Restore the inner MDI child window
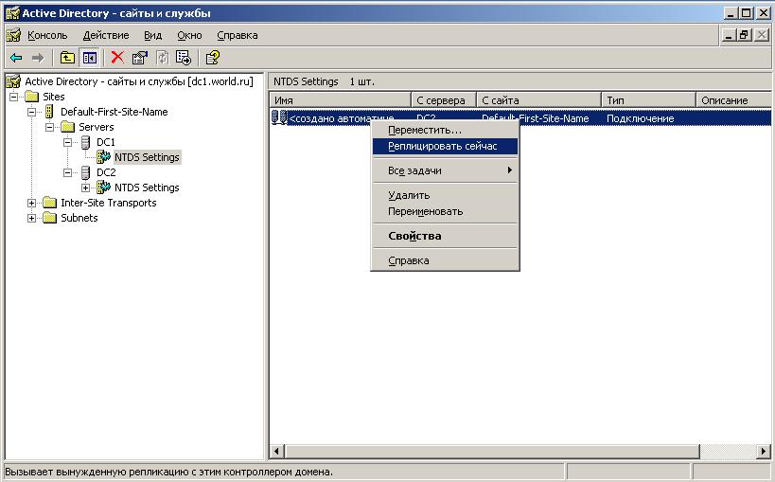This screenshot has width=775, height=482. (x=745, y=35)
